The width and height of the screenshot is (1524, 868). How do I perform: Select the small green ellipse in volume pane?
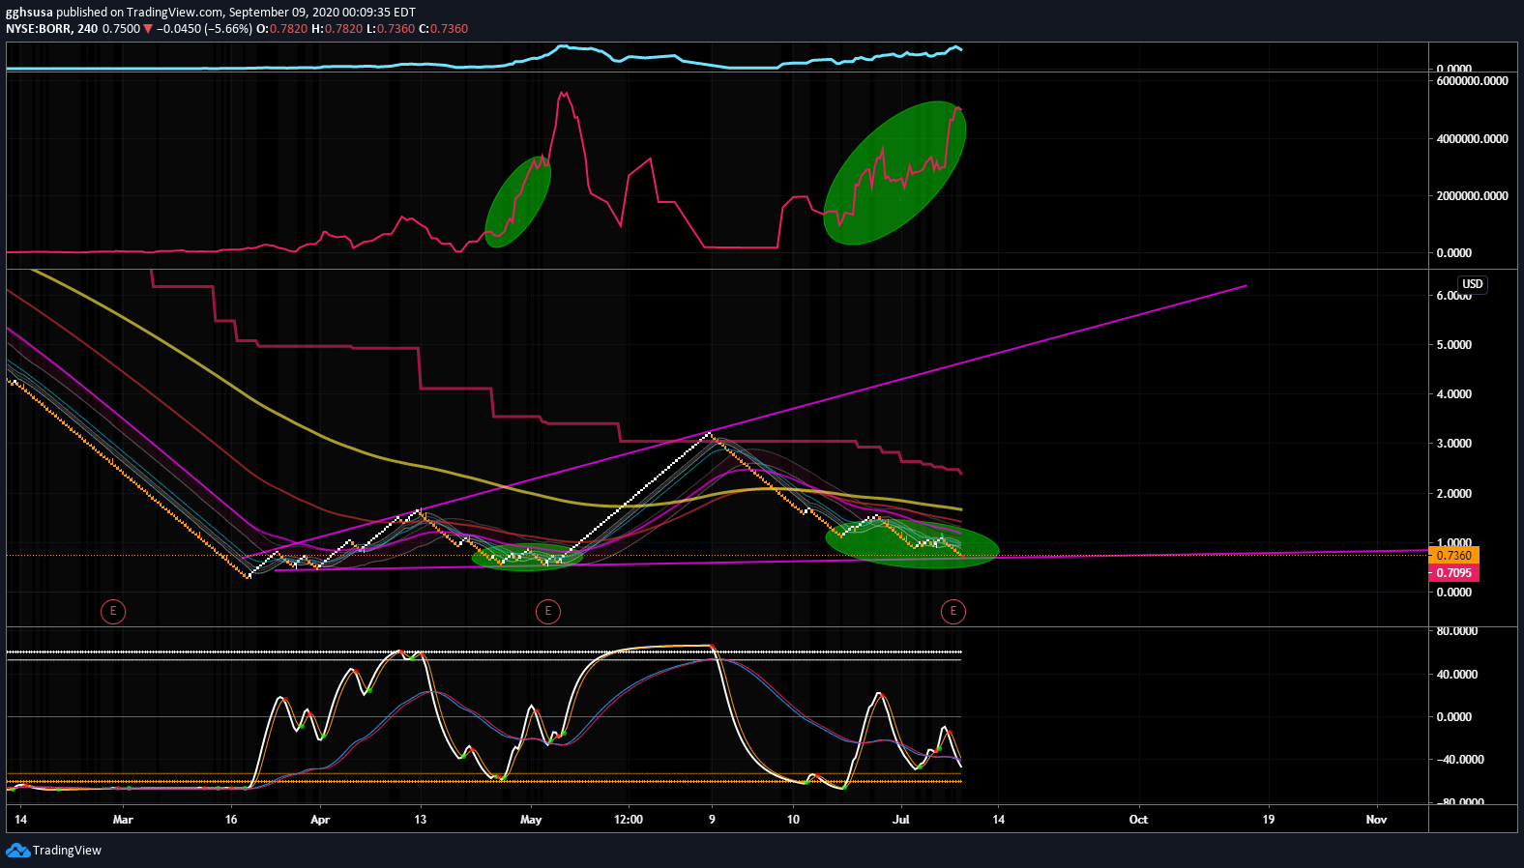click(517, 202)
